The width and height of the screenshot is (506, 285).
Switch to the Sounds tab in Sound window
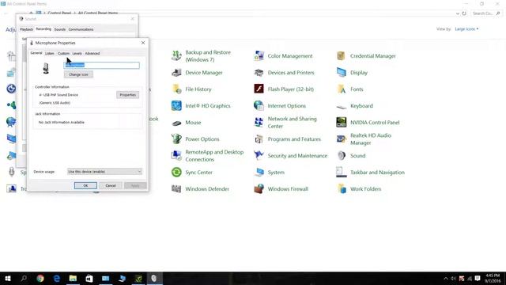click(60, 29)
